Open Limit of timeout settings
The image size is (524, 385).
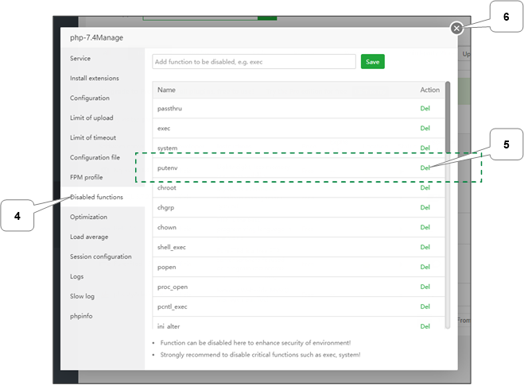(93, 137)
